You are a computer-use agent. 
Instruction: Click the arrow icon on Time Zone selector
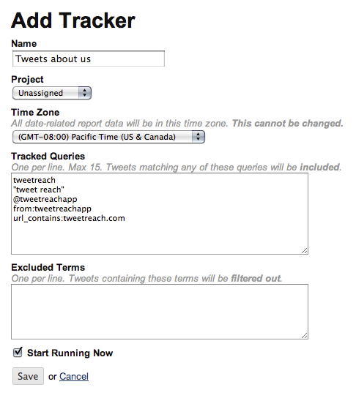click(x=199, y=137)
